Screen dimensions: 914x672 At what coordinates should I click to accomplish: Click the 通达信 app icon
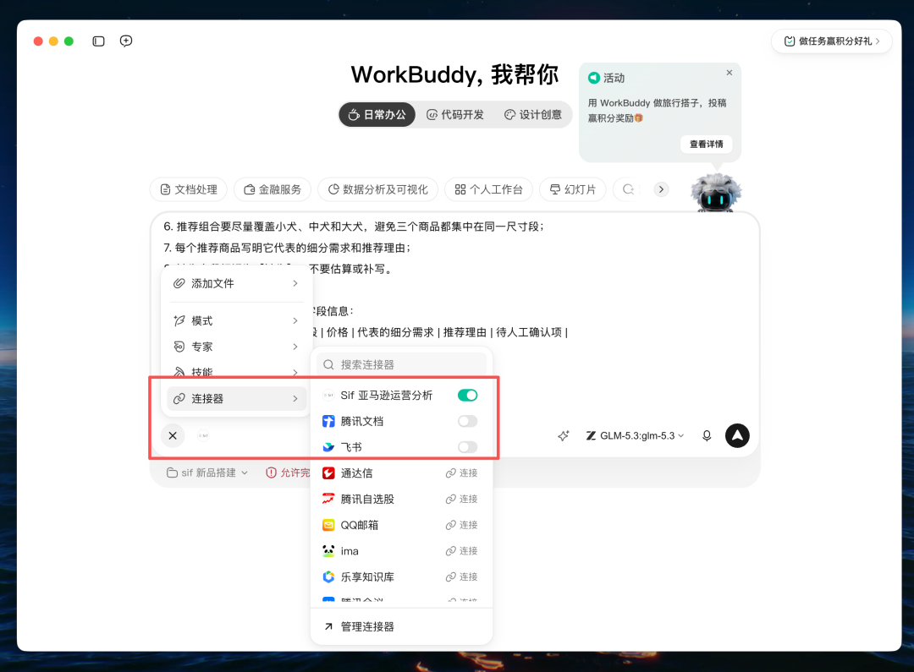coord(328,473)
